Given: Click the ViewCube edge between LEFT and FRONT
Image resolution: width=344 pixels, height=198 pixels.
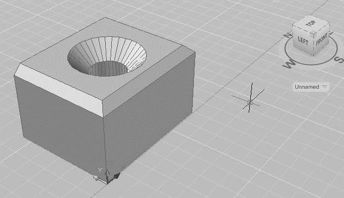Looking at the screenshot, I should click(314, 45).
